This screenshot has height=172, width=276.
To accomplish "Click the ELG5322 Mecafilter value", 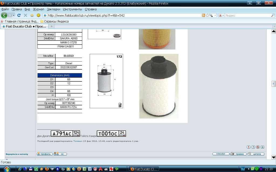I will pyautogui.click(x=69, y=56).
